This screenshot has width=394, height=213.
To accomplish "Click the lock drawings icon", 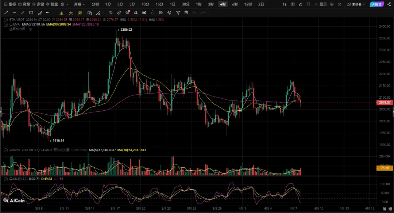I will click(152, 12).
